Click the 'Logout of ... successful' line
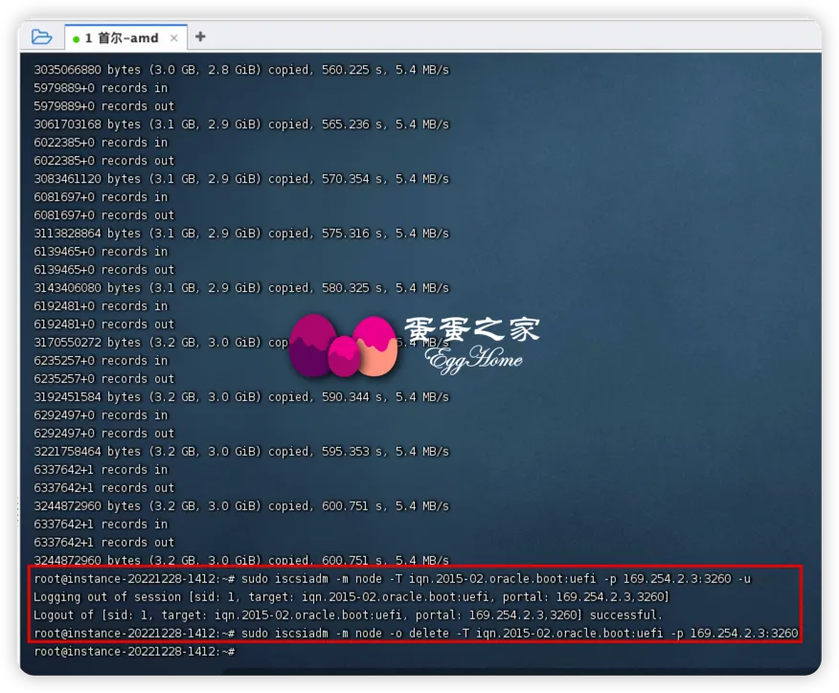Image resolution: width=839 pixels, height=693 pixels. coord(347,615)
